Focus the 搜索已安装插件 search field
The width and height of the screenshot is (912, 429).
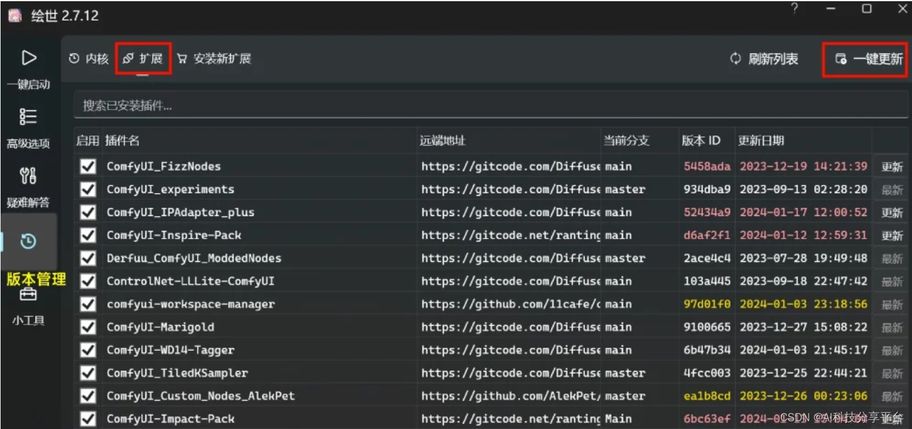(x=491, y=106)
